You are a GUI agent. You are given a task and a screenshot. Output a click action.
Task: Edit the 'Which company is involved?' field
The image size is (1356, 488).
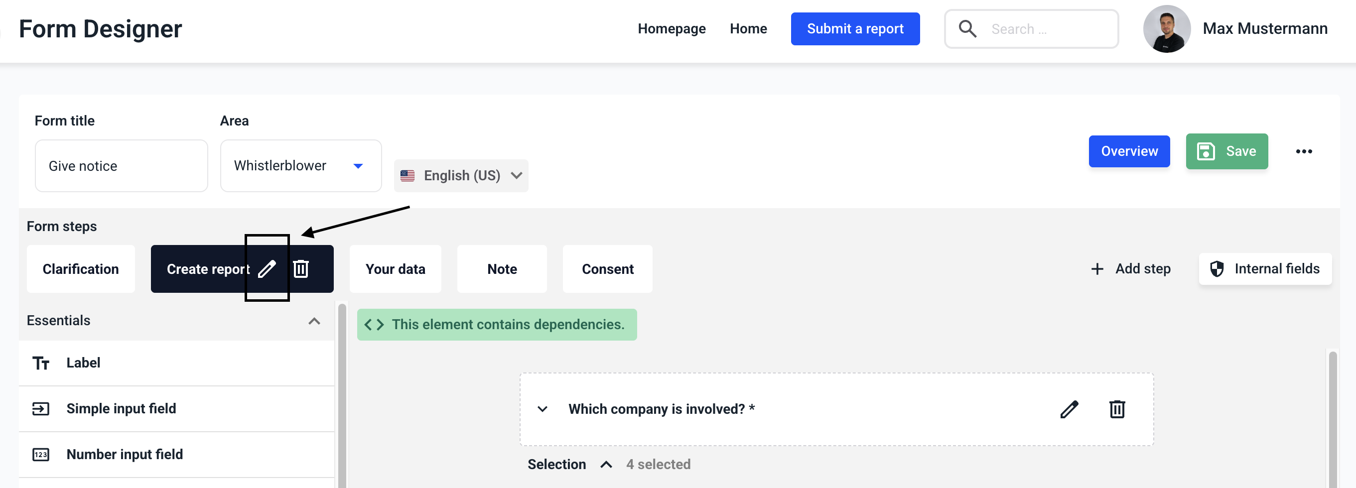[x=1069, y=409]
